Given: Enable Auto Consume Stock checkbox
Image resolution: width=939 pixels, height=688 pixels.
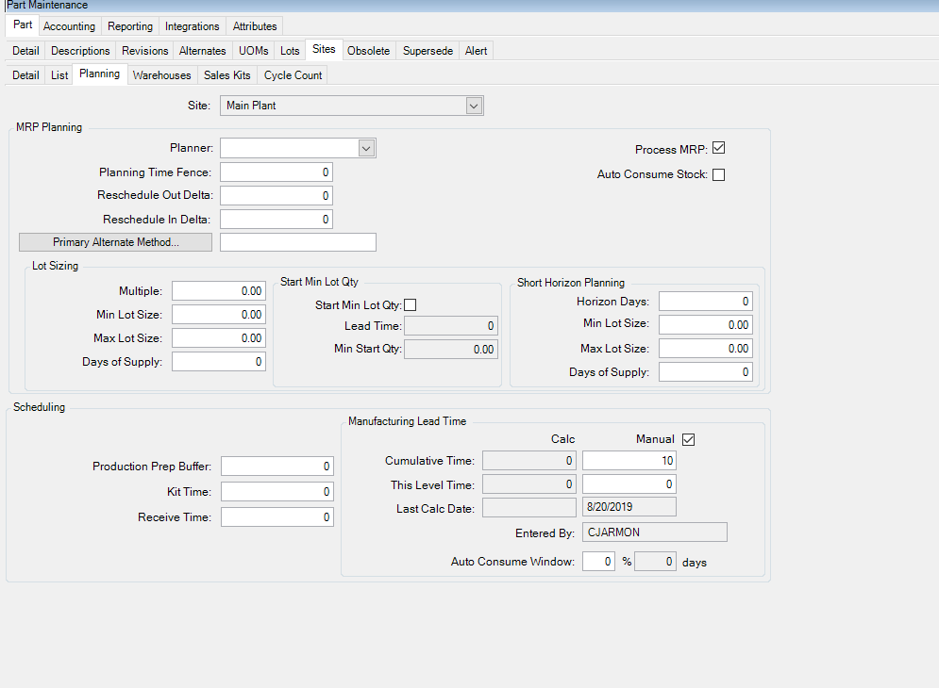Looking at the screenshot, I should [x=718, y=174].
